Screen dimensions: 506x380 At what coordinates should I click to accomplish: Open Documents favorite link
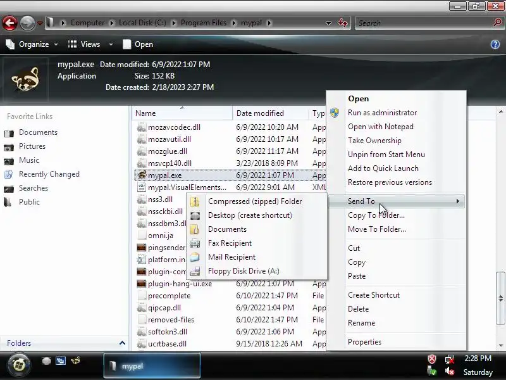[38, 132]
